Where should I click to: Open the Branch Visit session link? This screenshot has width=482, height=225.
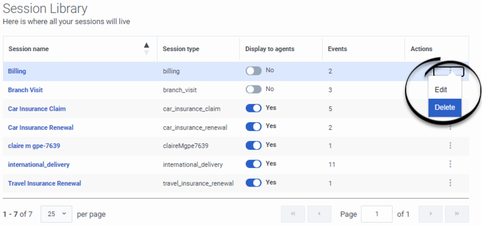[x=25, y=90]
